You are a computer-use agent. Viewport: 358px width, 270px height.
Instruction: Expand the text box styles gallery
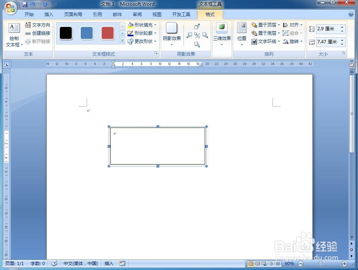(122, 41)
